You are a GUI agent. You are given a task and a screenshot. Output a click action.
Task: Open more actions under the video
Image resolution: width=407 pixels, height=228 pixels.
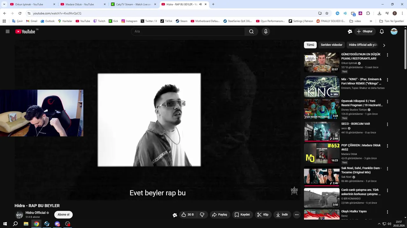[x=297, y=215]
